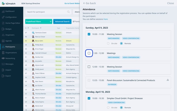Click the Messages envelope icon

(x=3, y=64)
